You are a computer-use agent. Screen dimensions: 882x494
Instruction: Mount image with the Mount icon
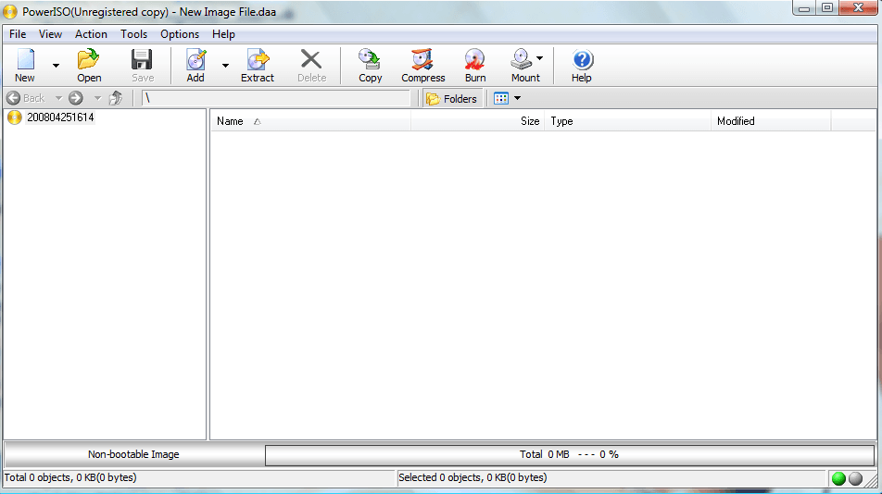coord(522,59)
